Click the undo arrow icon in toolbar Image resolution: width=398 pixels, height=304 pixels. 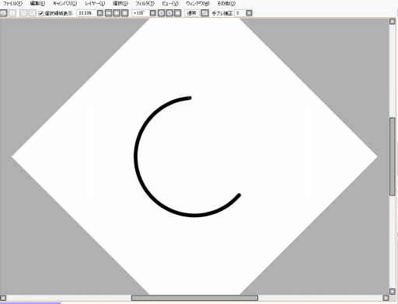click(3, 13)
